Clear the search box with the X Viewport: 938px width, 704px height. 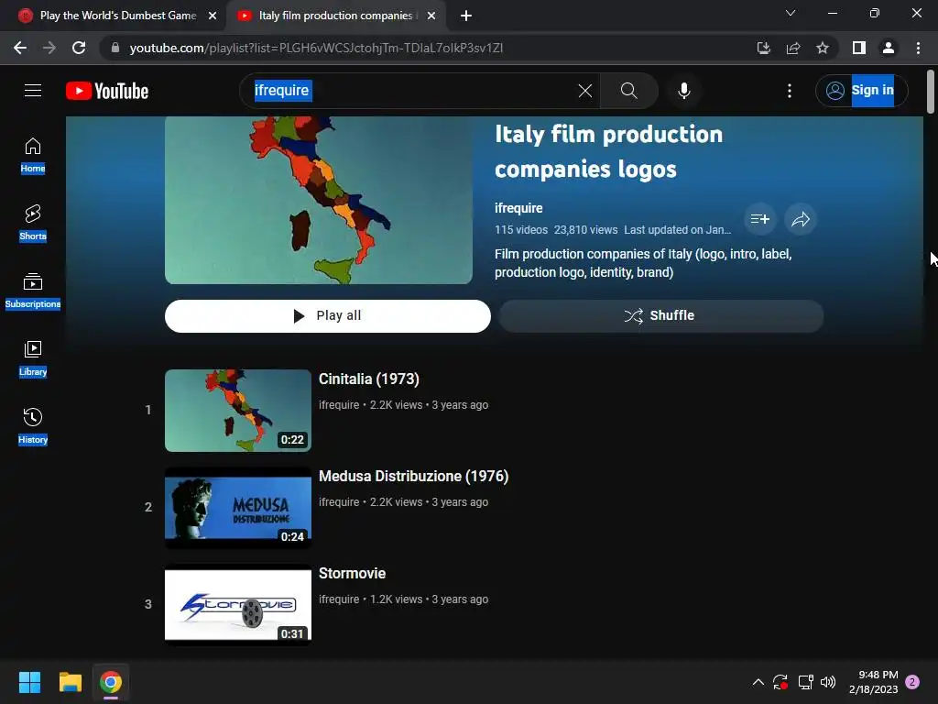(585, 91)
